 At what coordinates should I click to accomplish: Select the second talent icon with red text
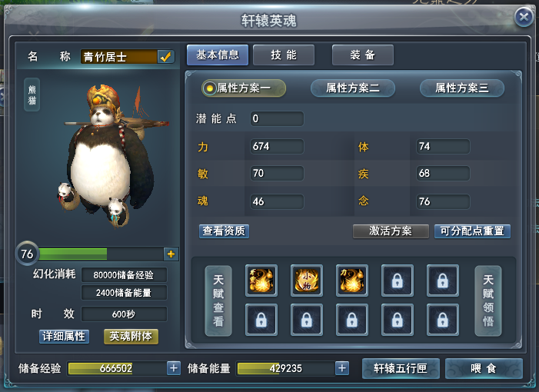pos(307,281)
